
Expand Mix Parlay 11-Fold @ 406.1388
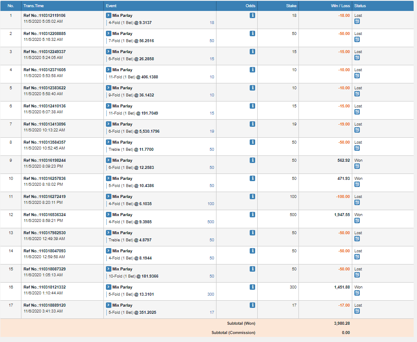108,70
